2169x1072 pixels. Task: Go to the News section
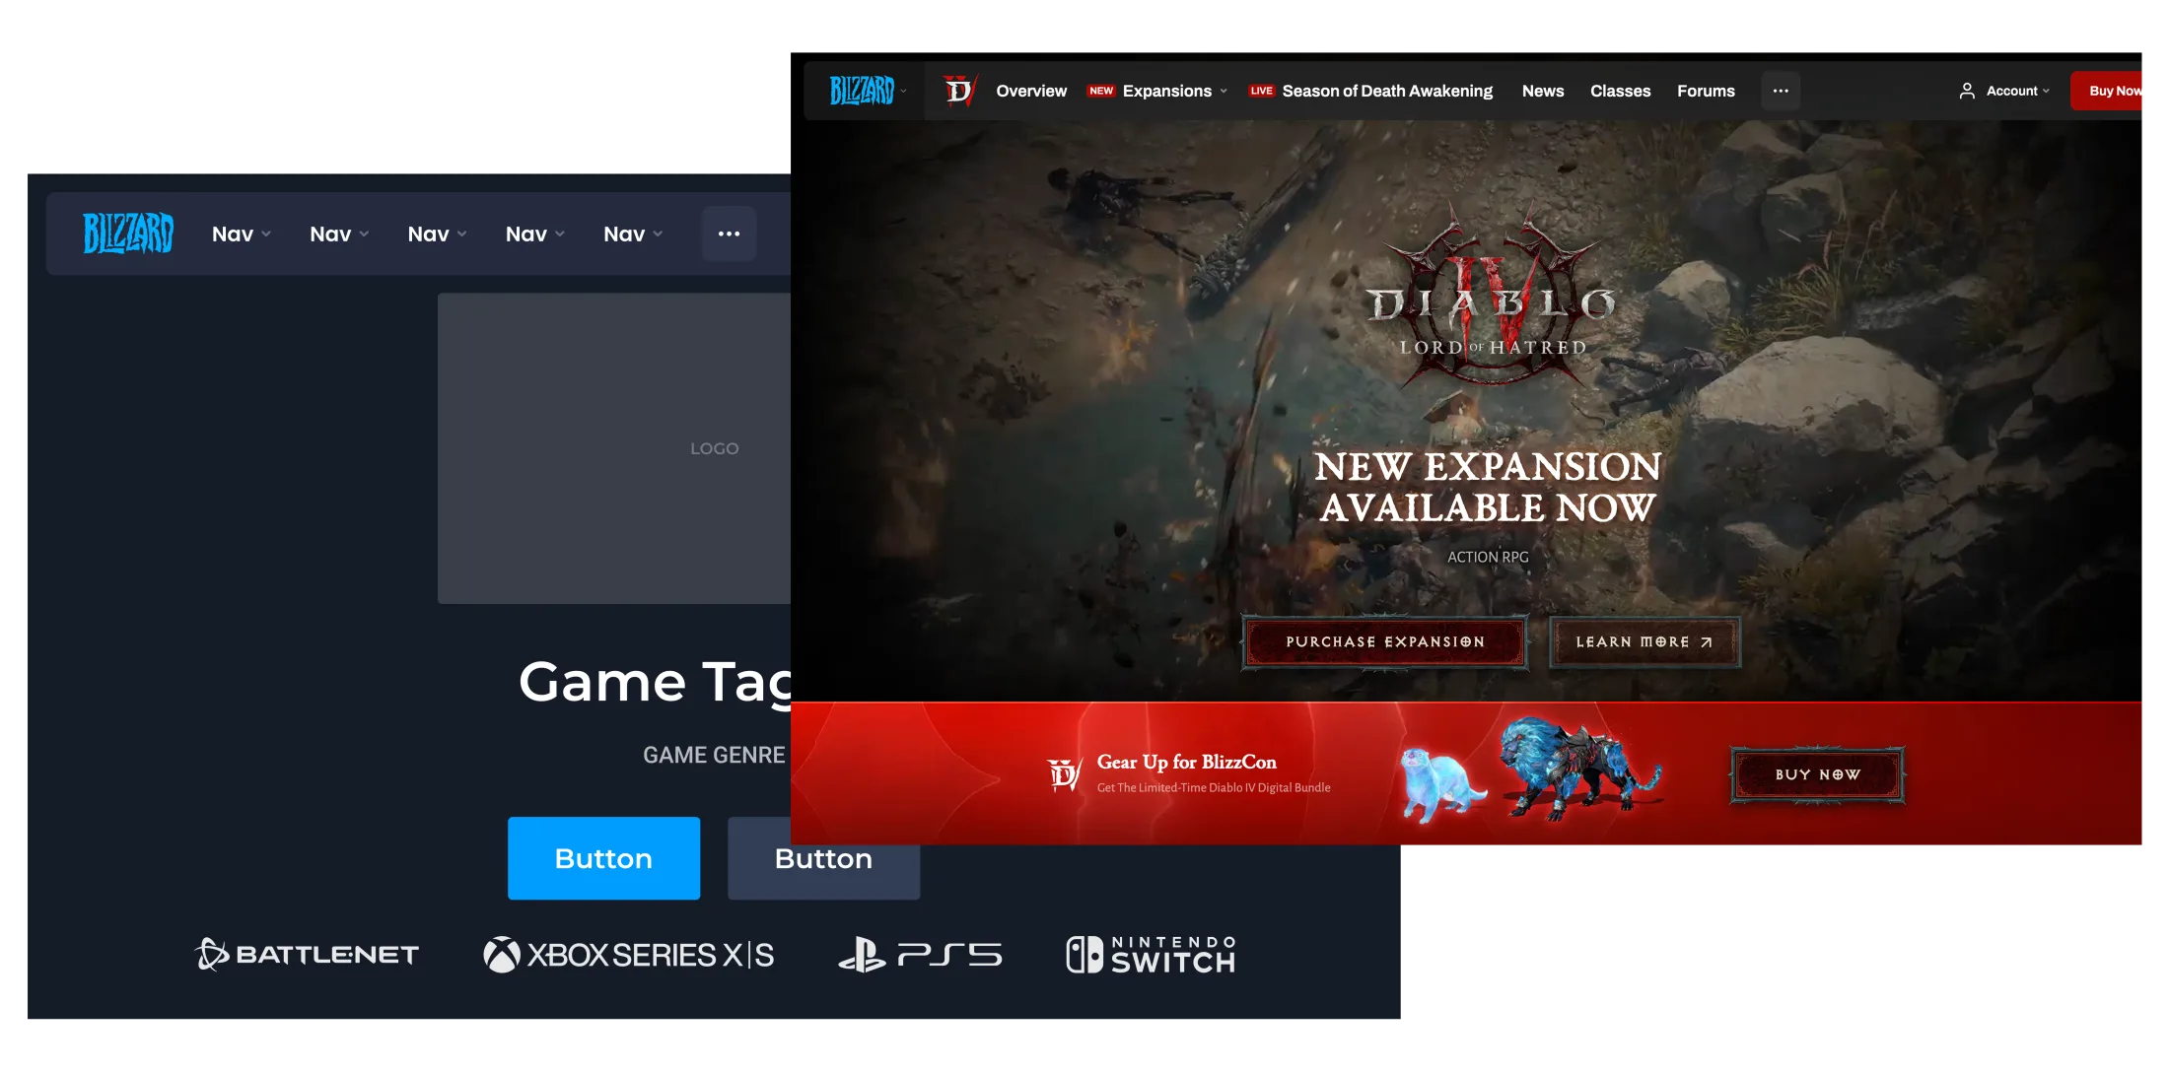pyautogui.click(x=1543, y=91)
